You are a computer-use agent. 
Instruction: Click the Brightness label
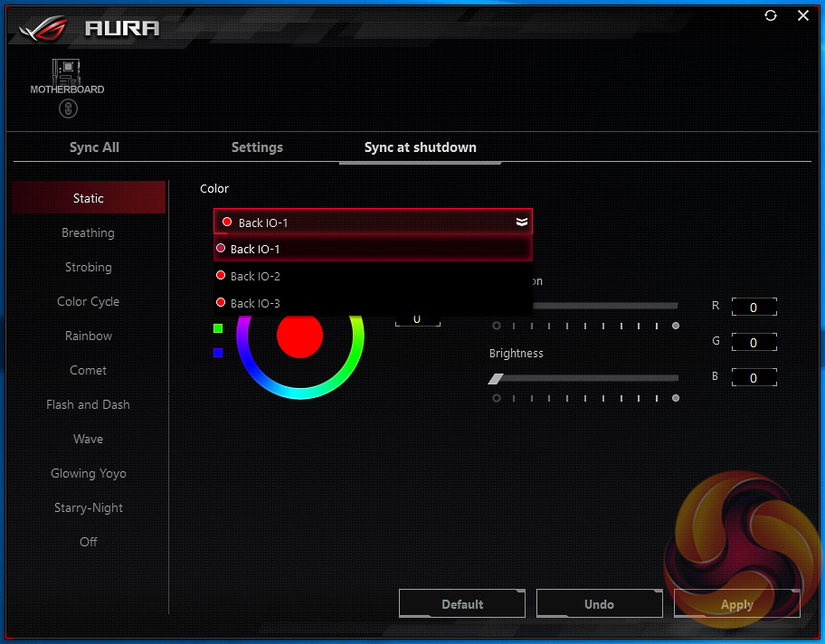517,353
